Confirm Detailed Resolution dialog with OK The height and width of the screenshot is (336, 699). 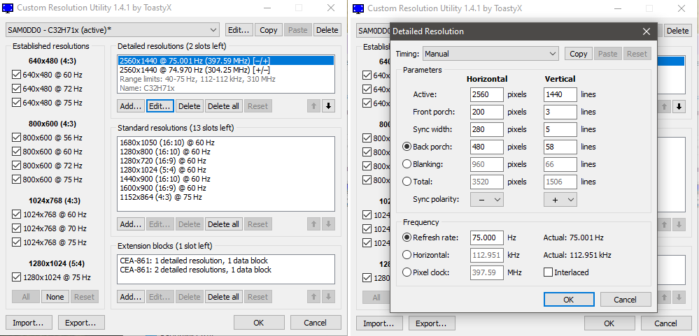click(569, 300)
